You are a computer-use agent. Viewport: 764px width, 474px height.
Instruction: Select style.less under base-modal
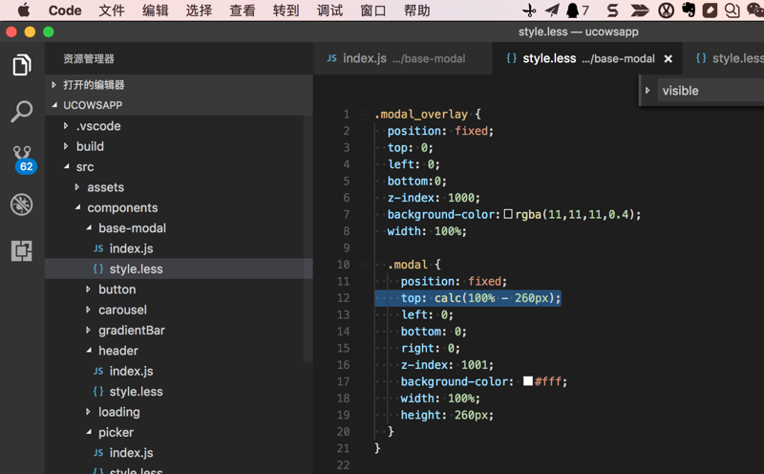[179, 269]
